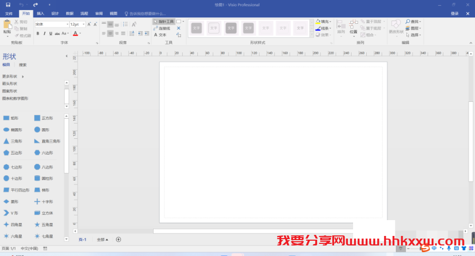The height and width of the screenshot is (256, 475).
Task: Open the Arrow Shapes (箭头形状) stencil
Action: coord(9,83)
